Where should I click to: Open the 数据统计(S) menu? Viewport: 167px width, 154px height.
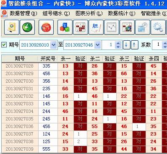click(122, 13)
